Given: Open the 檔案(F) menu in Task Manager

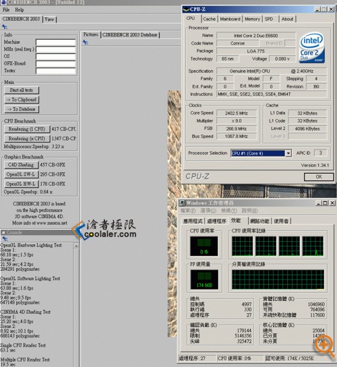Looking at the screenshot, I should point(187,211).
